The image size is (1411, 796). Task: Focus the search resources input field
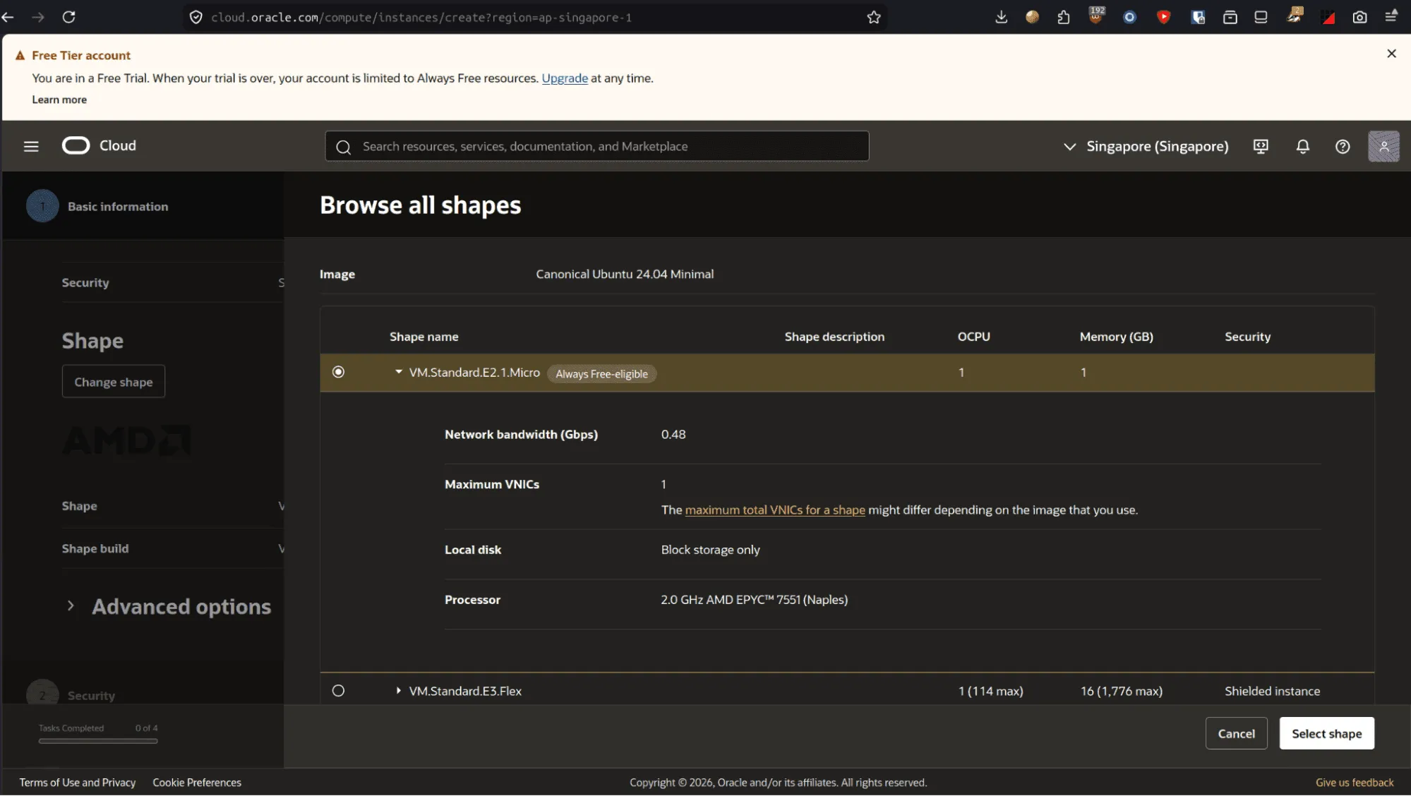click(596, 146)
